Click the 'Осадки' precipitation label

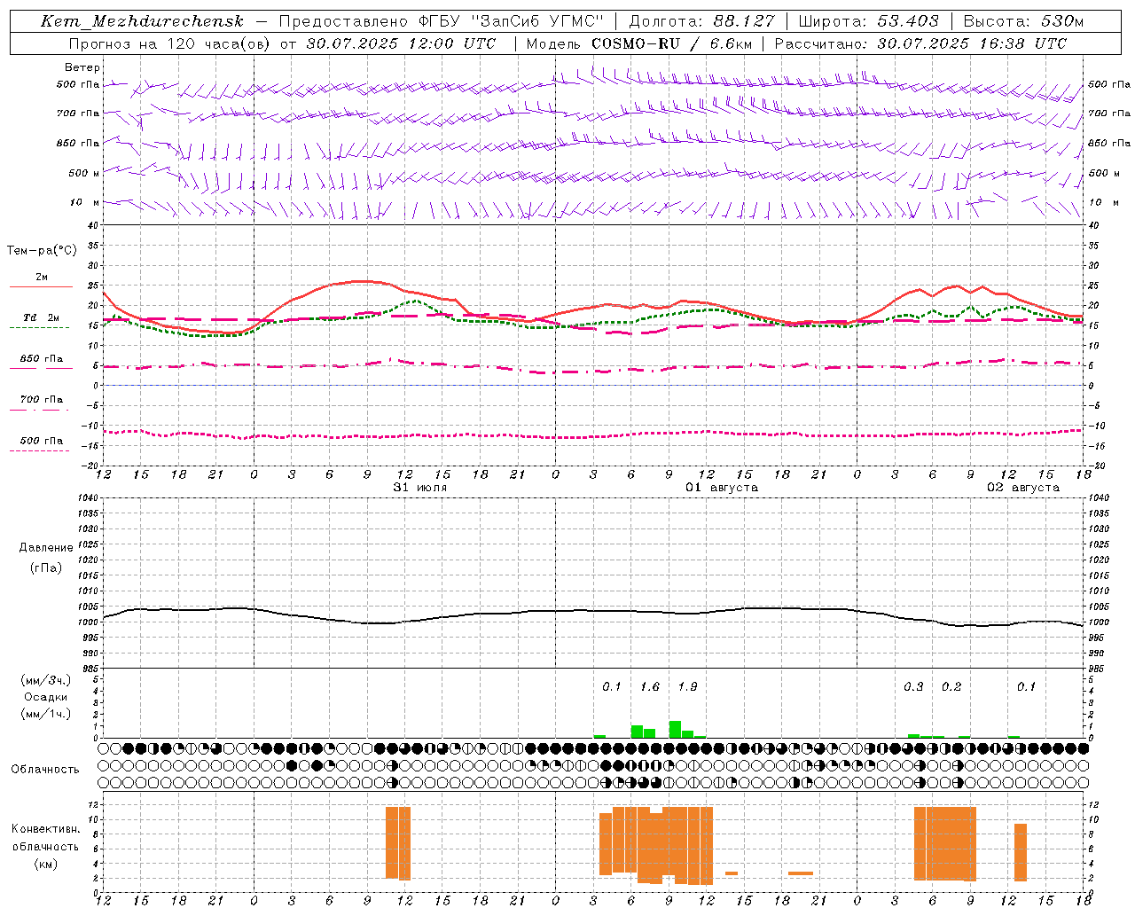pyautogui.click(x=46, y=697)
